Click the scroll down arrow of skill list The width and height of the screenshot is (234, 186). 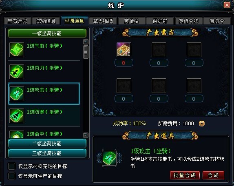tap(86, 135)
